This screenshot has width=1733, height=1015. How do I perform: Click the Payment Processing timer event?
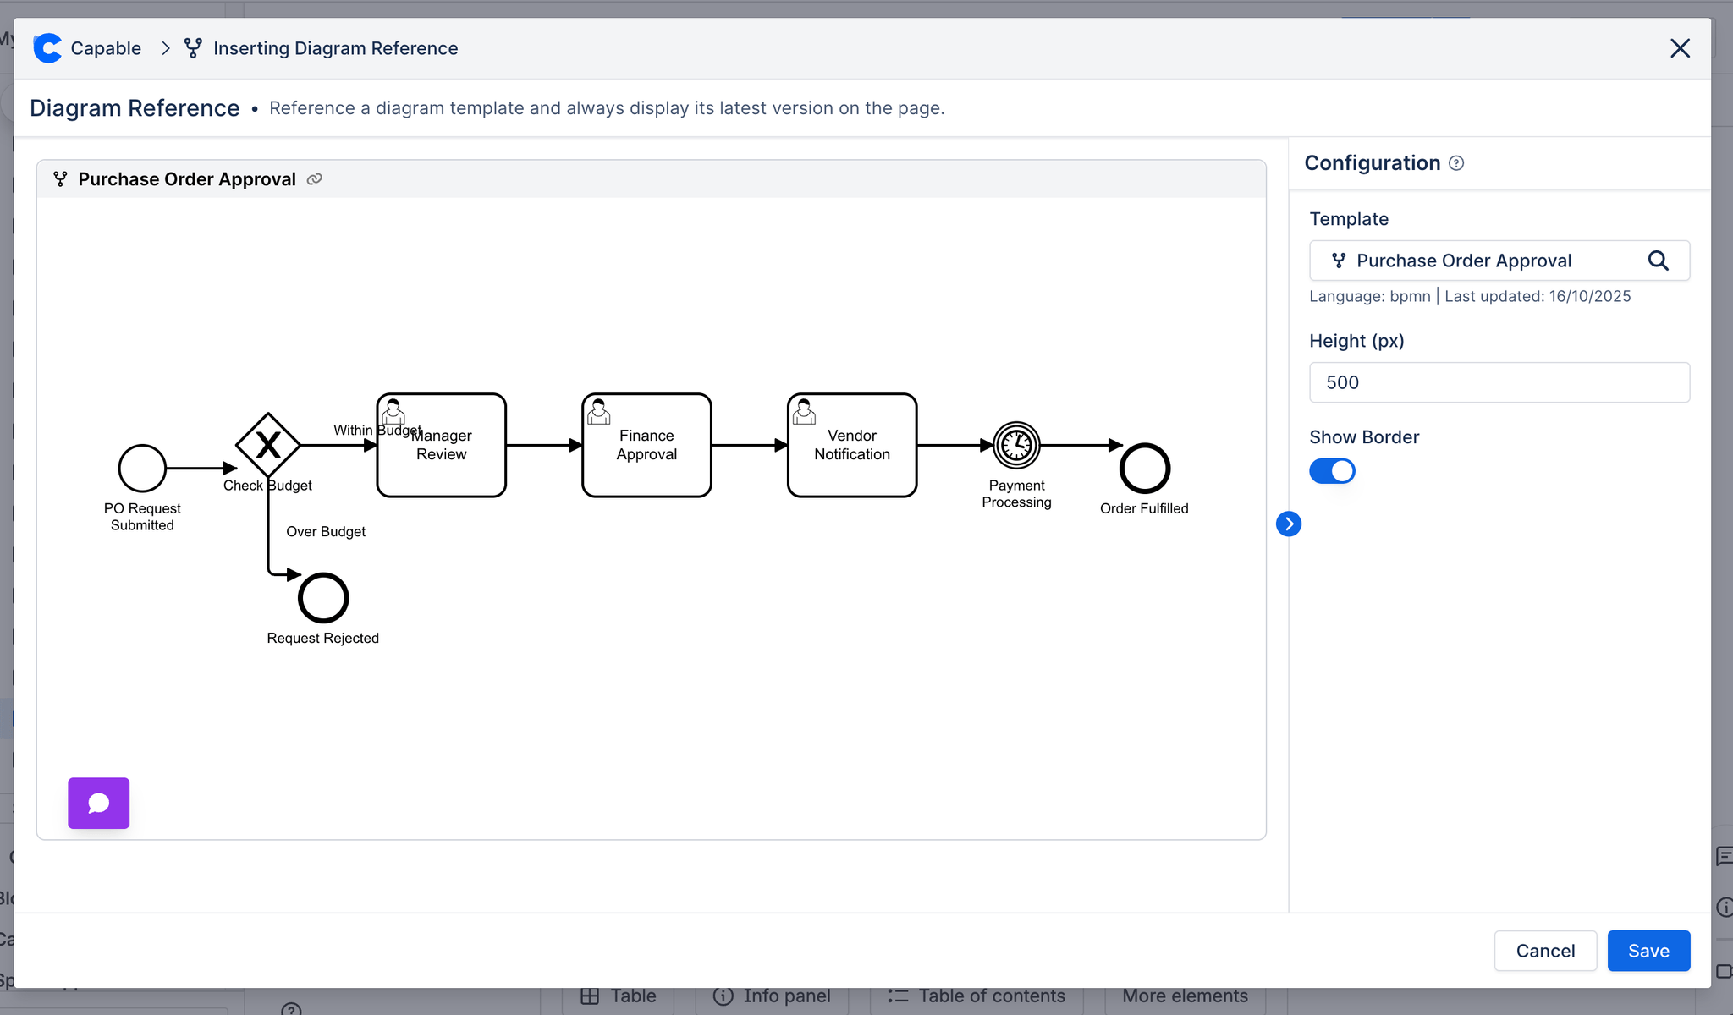point(1016,445)
